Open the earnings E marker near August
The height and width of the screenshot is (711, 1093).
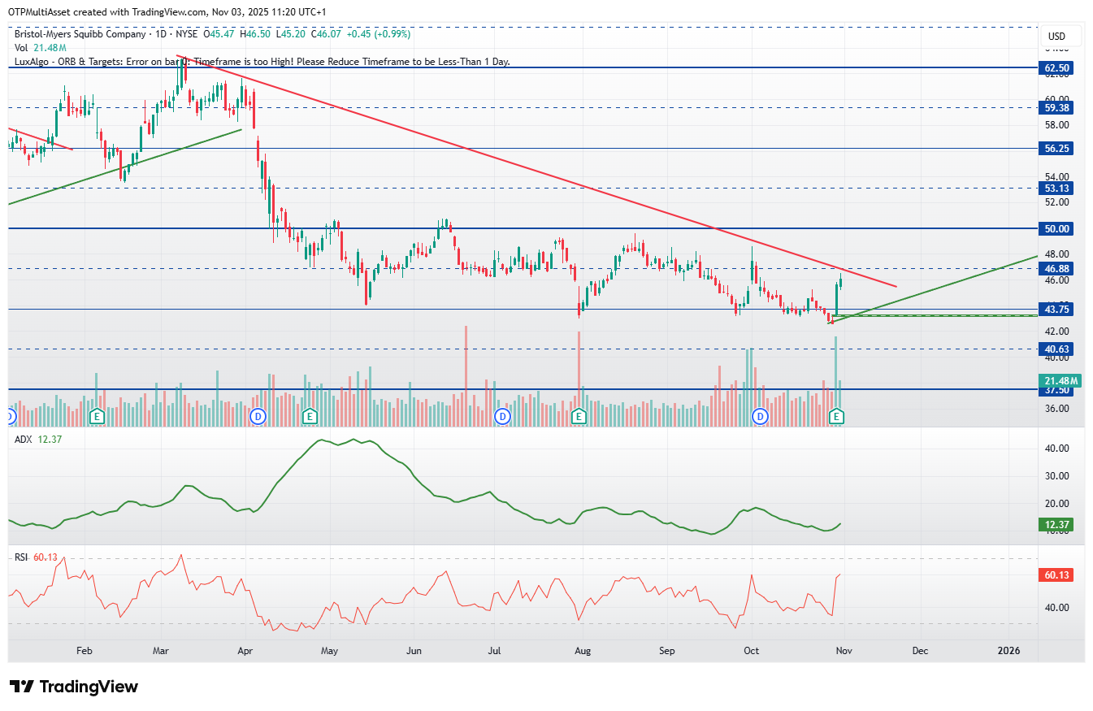(x=579, y=416)
